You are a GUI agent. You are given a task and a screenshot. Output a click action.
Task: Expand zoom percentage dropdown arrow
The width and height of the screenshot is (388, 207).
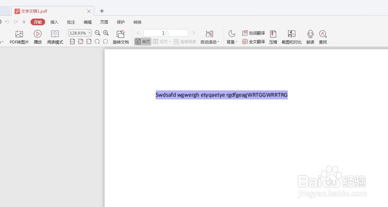point(89,33)
